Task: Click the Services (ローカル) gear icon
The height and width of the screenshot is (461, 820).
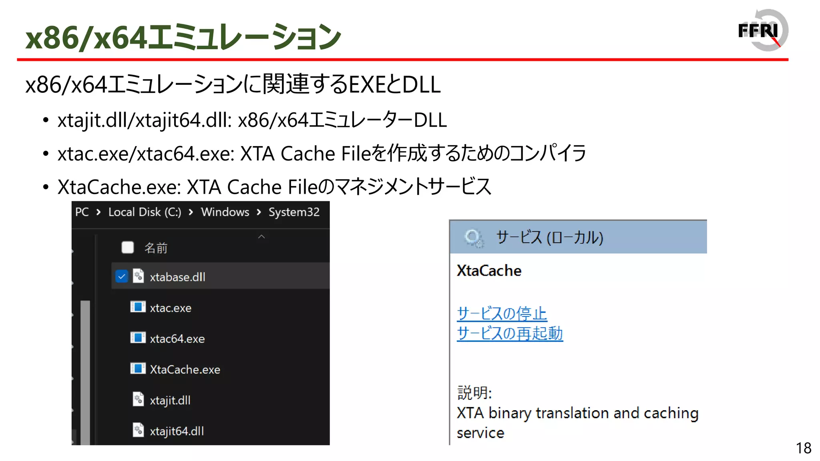Action: coord(474,238)
